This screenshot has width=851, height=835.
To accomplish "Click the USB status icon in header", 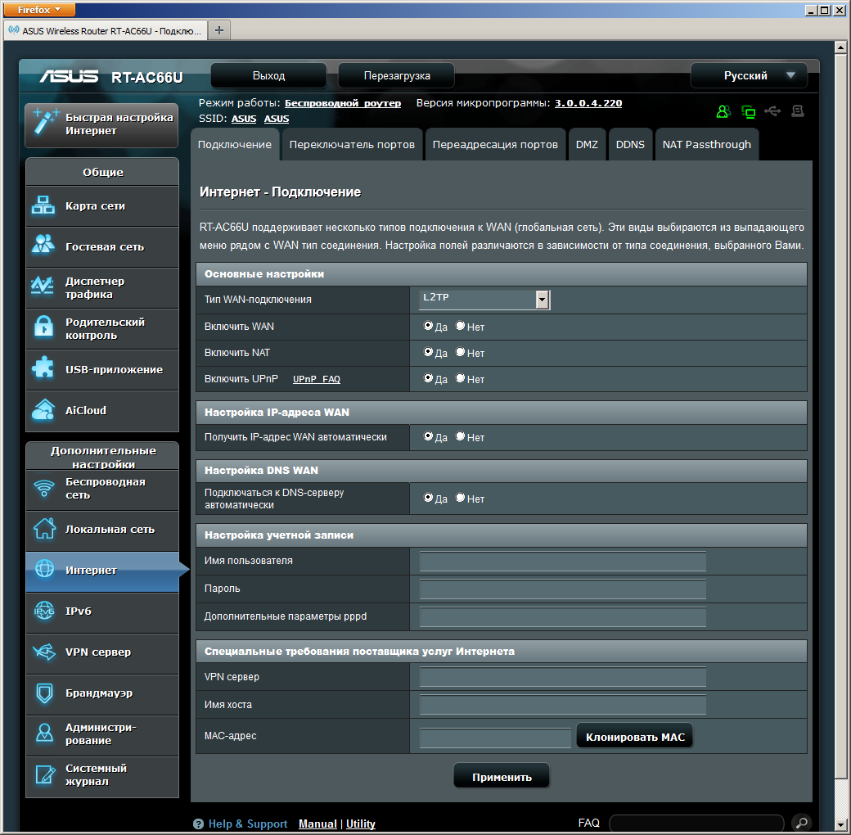I will [x=772, y=111].
